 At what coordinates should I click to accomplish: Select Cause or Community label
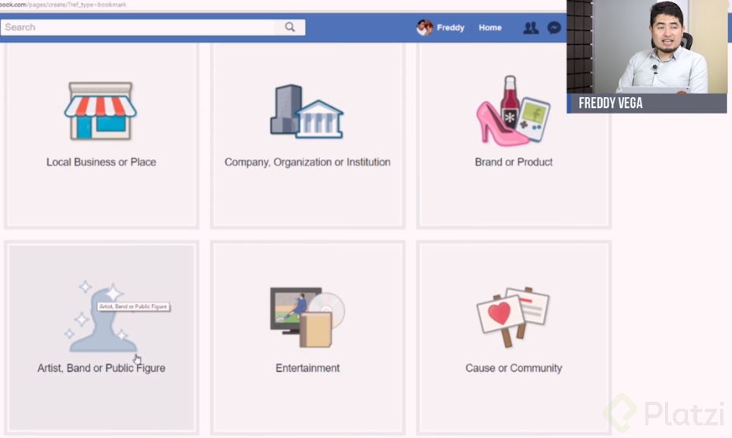[514, 368]
